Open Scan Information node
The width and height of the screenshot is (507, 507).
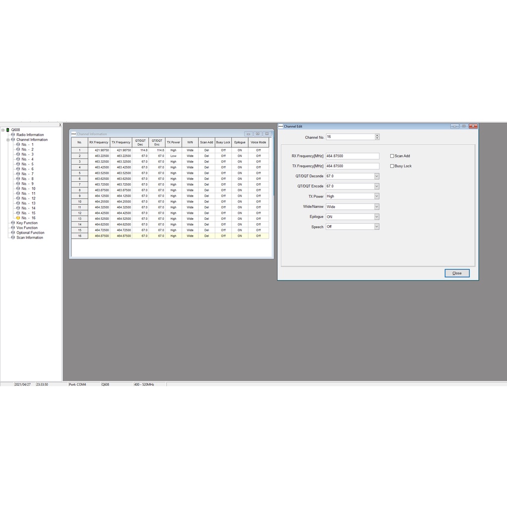[30, 237]
